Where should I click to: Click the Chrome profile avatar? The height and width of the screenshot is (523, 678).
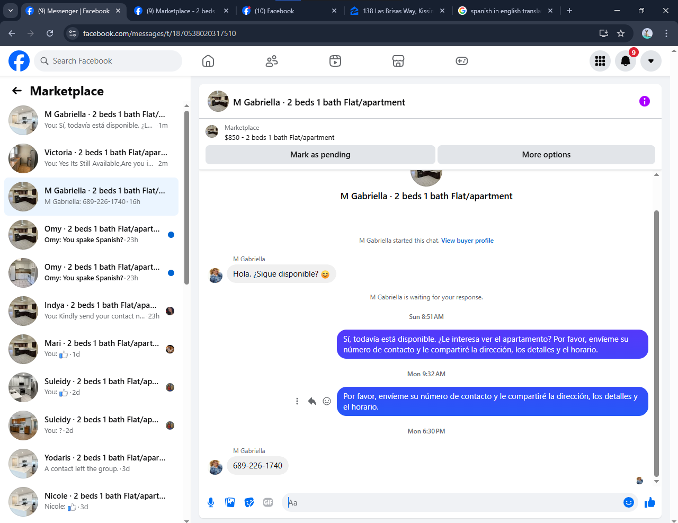pyautogui.click(x=647, y=33)
